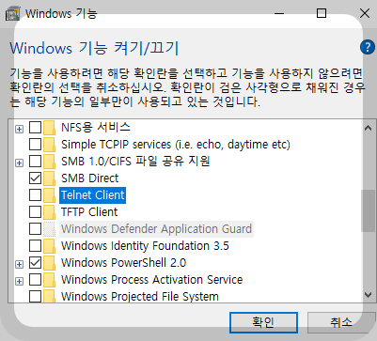Select Windows Identity Foundation 3.5 label
The image size is (377, 341).
pyautogui.click(x=145, y=246)
